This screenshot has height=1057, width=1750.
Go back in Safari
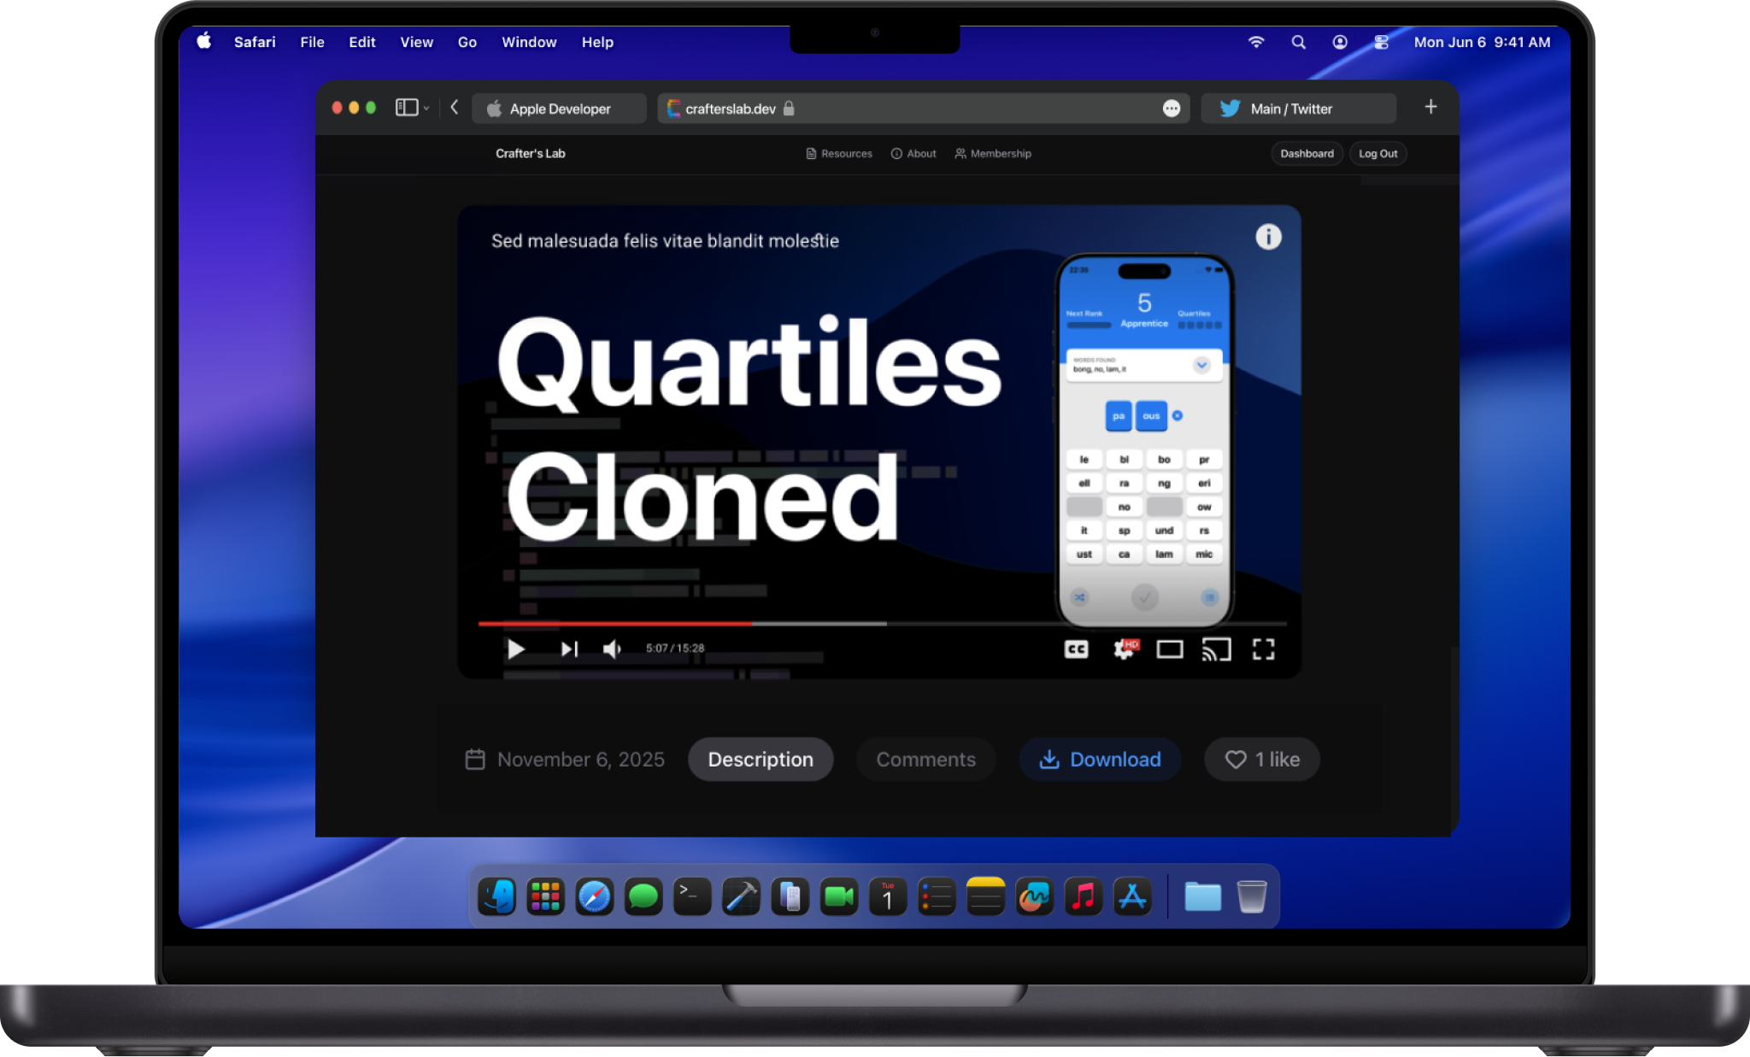click(455, 108)
